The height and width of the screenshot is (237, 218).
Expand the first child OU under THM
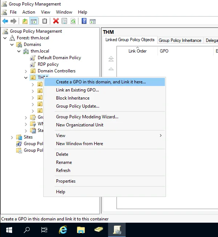pyautogui.click(x=33, y=85)
